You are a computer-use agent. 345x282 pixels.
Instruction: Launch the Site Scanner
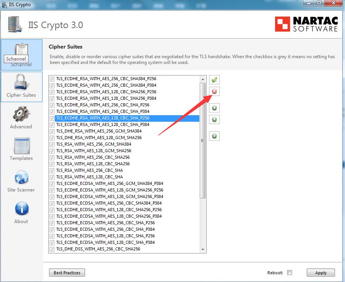21,181
